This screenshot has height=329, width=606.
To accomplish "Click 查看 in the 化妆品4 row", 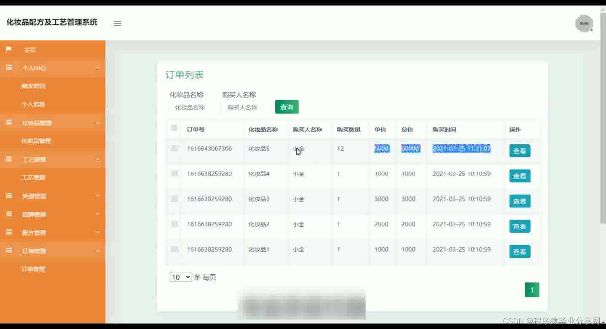I will pos(520,176).
